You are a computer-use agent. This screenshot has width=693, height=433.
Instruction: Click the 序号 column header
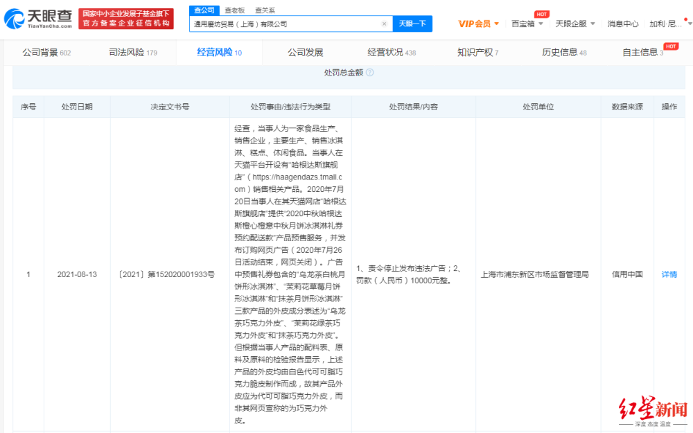click(x=28, y=107)
